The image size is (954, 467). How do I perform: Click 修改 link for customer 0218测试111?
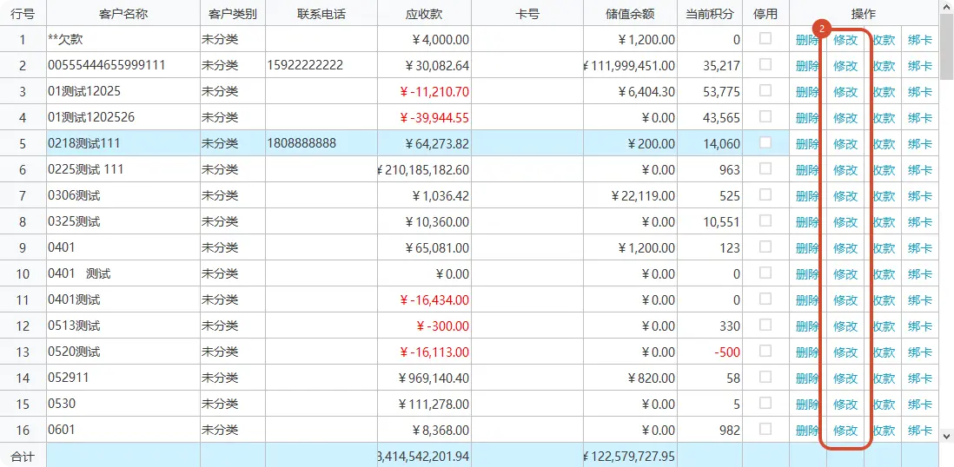click(x=845, y=144)
